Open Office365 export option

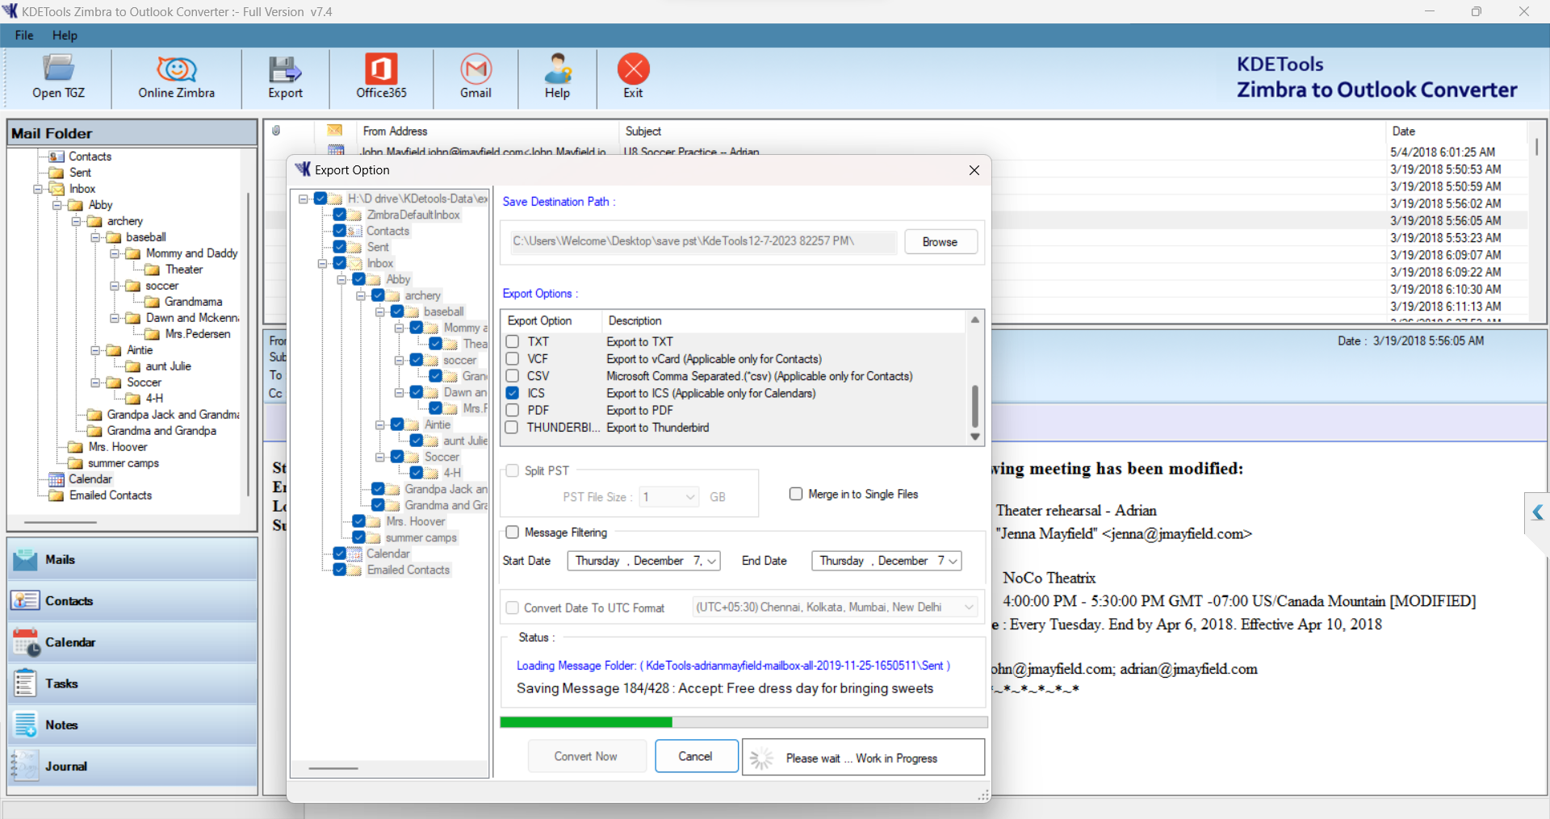[381, 77]
